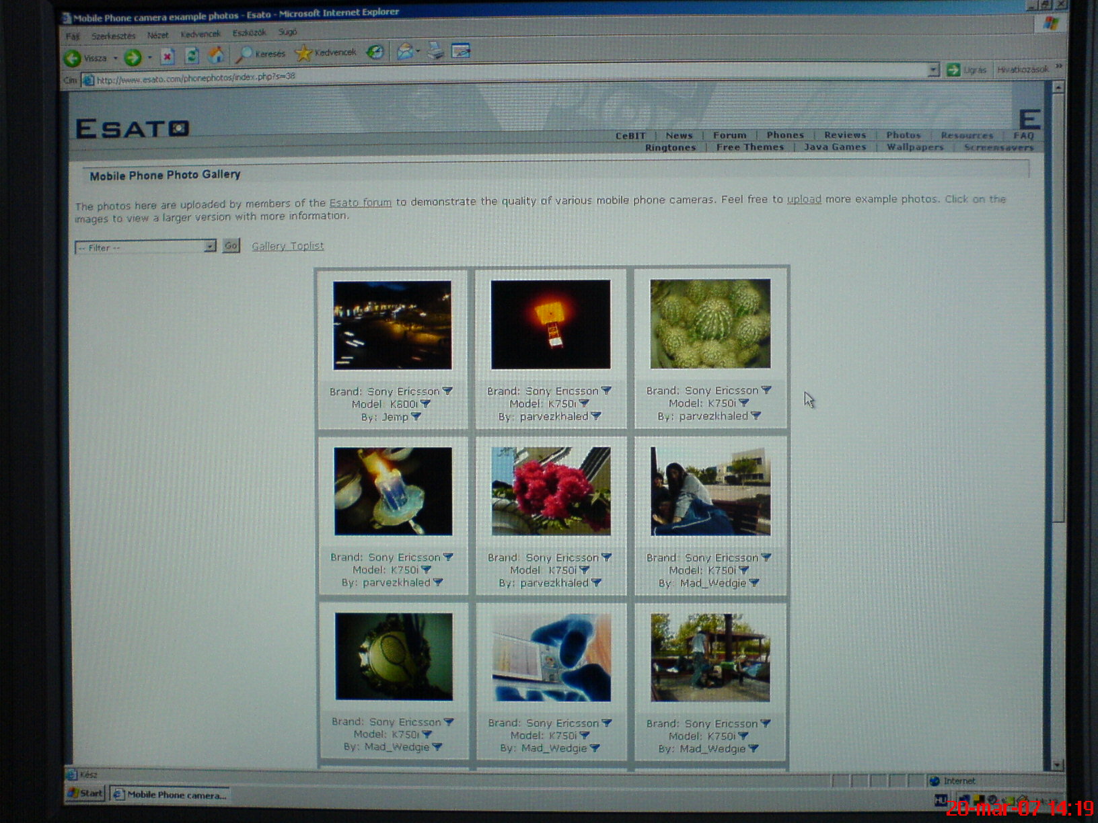Open the Kedvencek menu
The height and width of the screenshot is (823, 1098).
click(x=200, y=34)
